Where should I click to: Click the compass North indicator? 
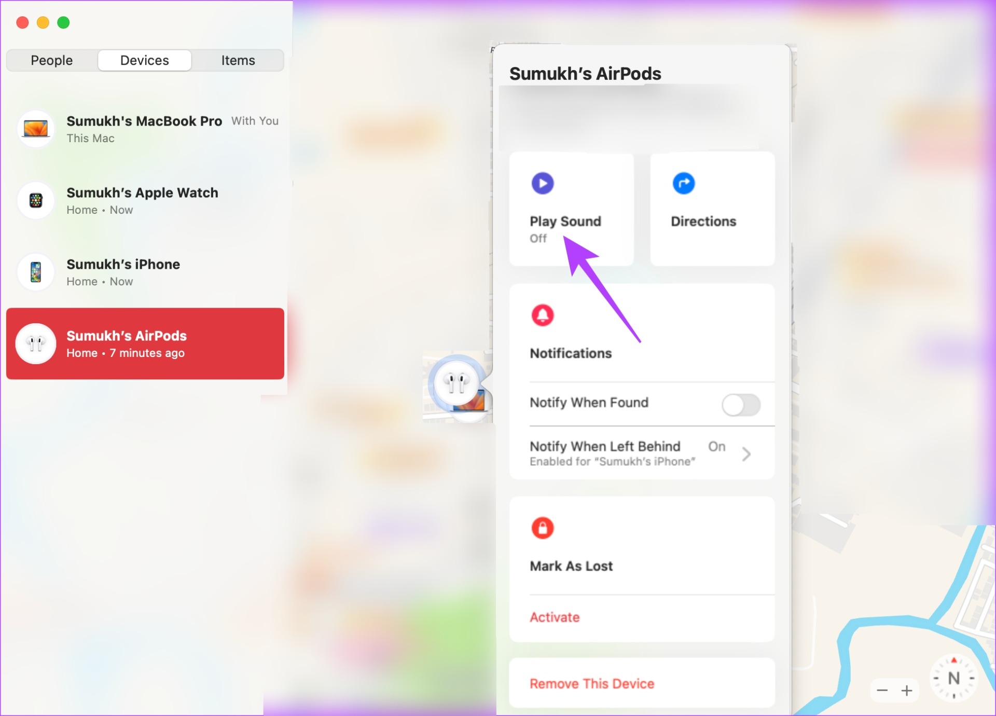coord(954,678)
